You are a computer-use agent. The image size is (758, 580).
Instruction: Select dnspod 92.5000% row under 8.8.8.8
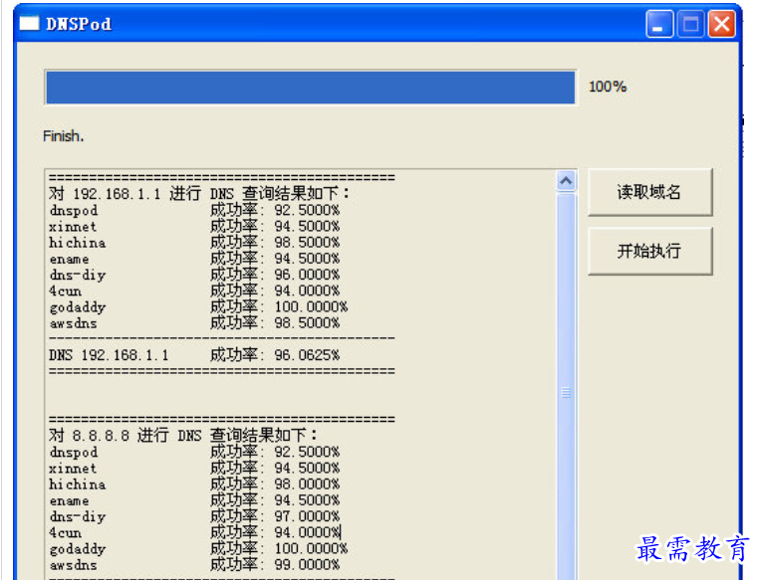point(194,452)
